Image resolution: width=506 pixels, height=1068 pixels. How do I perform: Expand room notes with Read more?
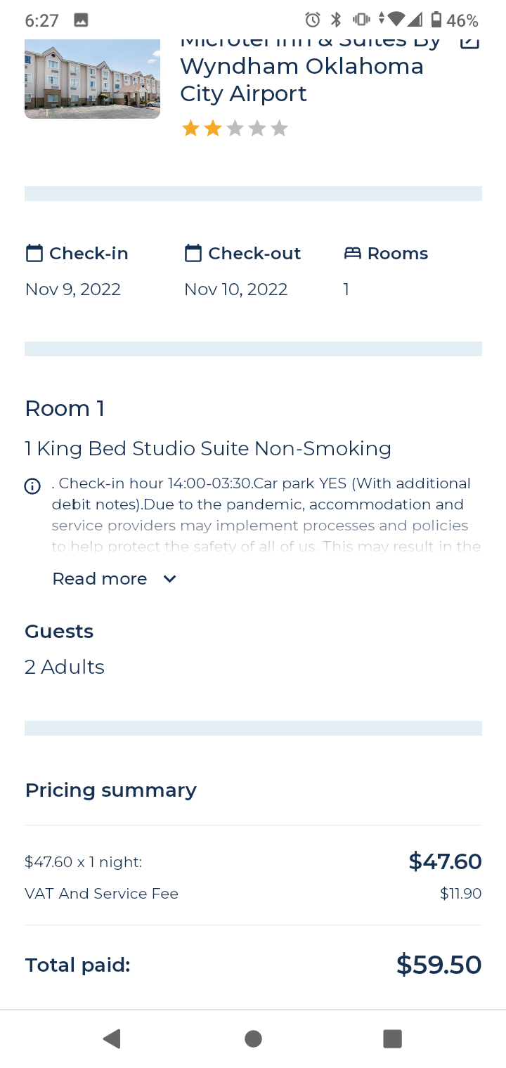point(100,579)
